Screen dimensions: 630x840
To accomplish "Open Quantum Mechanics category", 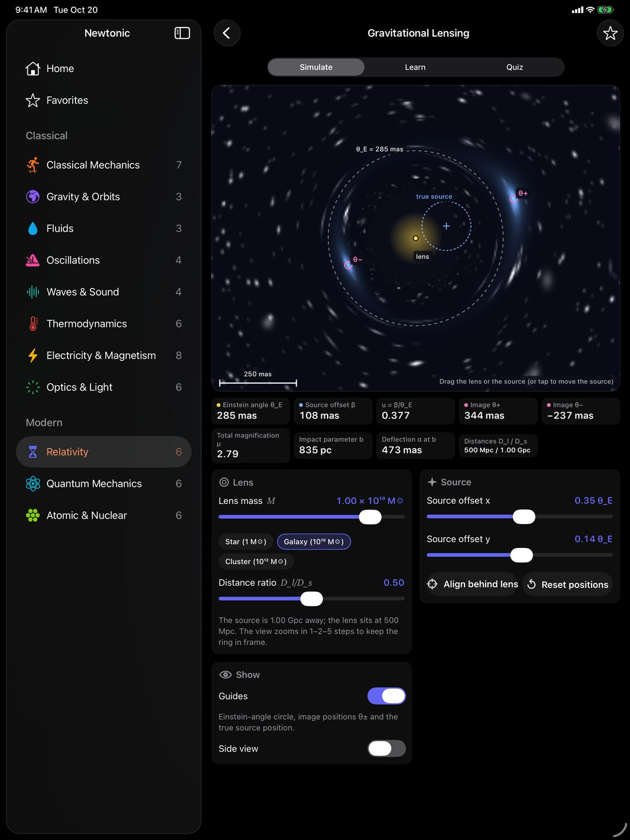I will coord(104,484).
